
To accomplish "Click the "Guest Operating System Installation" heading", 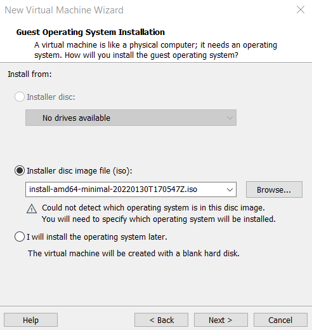I will 91,32.
